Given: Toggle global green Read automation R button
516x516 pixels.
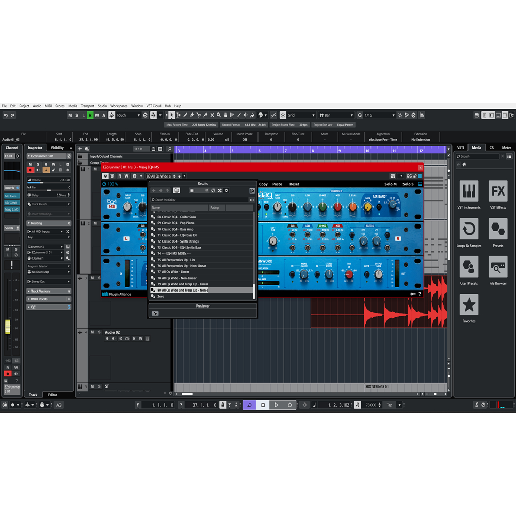Looking at the screenshot, I should coord(90,115).
